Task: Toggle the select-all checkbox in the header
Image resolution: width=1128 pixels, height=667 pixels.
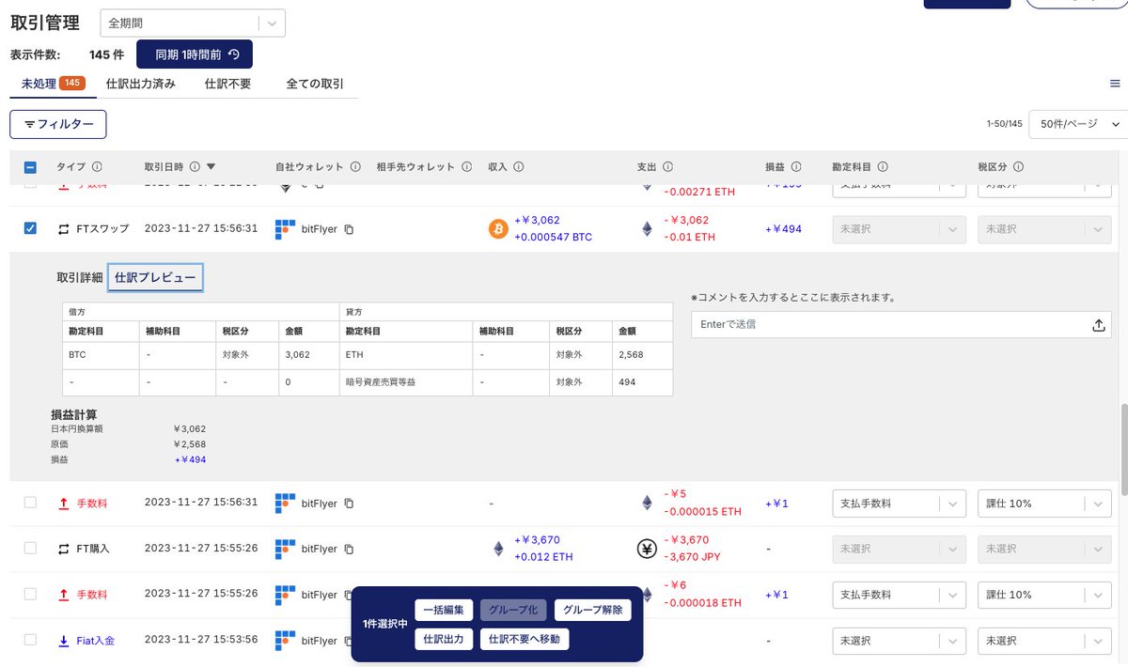Action: (x=29, y=166)
